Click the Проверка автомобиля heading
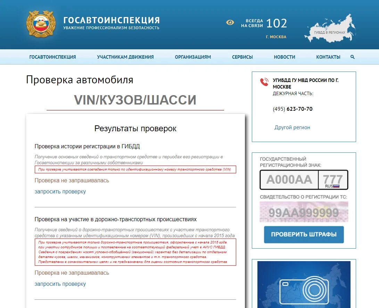 coord(80,80)
